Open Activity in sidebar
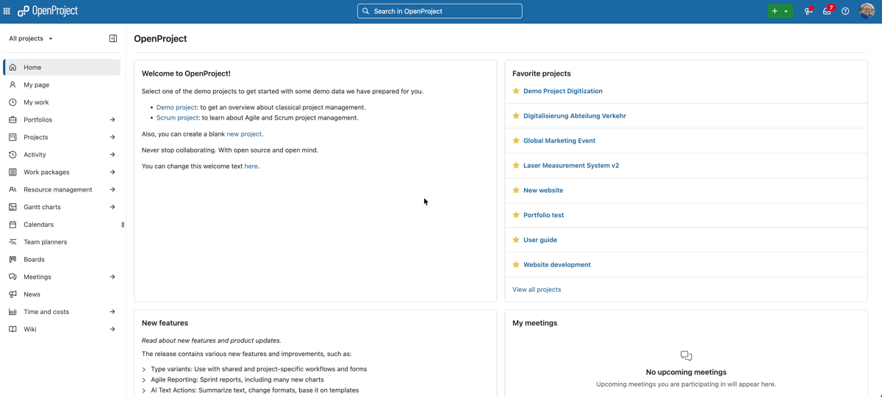This screenshot has width=882, height=397. point(54,155)
